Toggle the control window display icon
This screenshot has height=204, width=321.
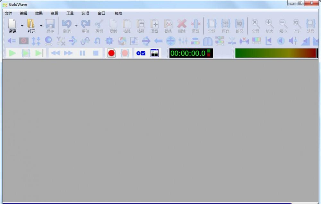(x=154, y=53)
